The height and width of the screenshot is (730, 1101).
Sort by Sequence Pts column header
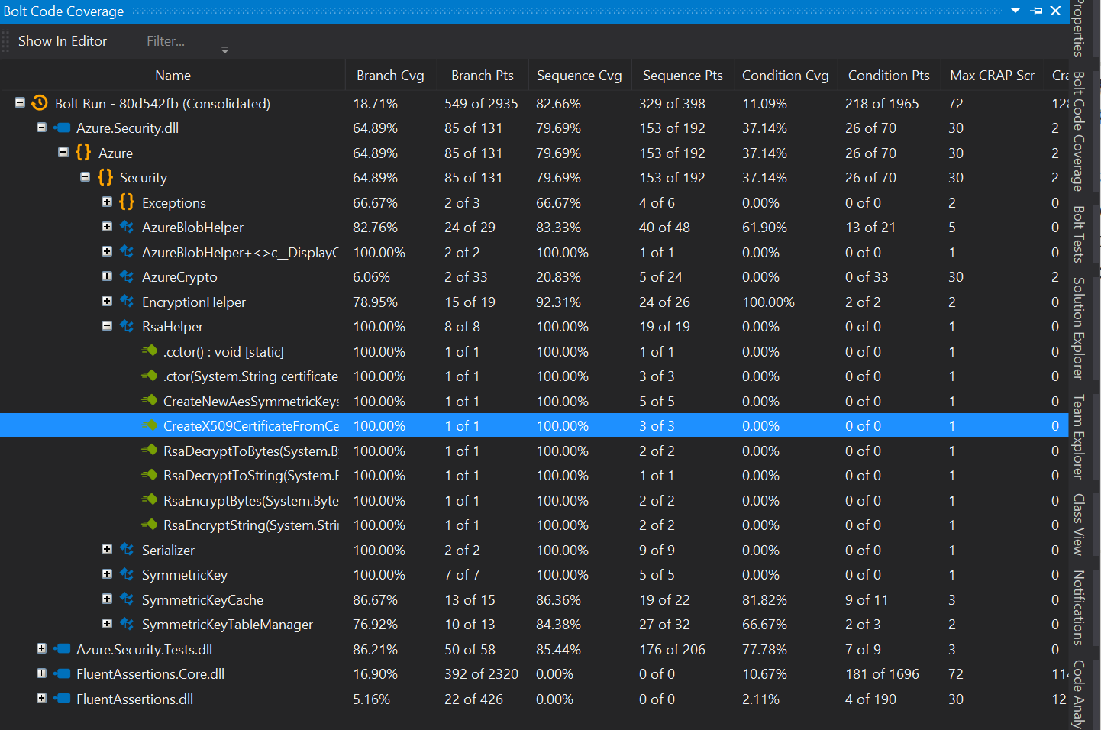coord(683,75)
